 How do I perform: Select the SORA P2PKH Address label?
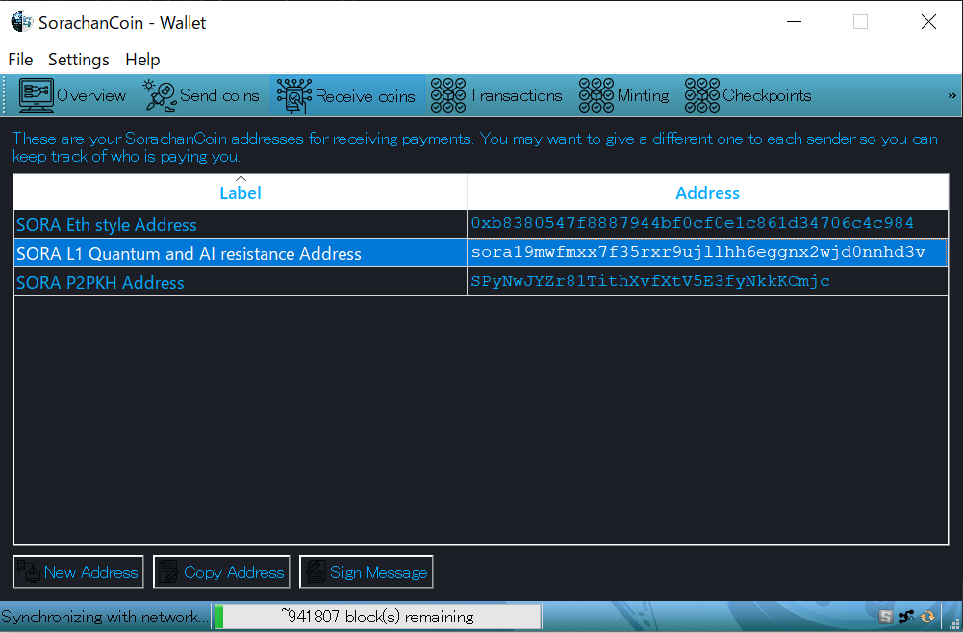241,282
